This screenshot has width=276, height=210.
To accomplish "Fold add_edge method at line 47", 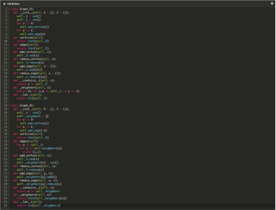I will pos(8,174).
